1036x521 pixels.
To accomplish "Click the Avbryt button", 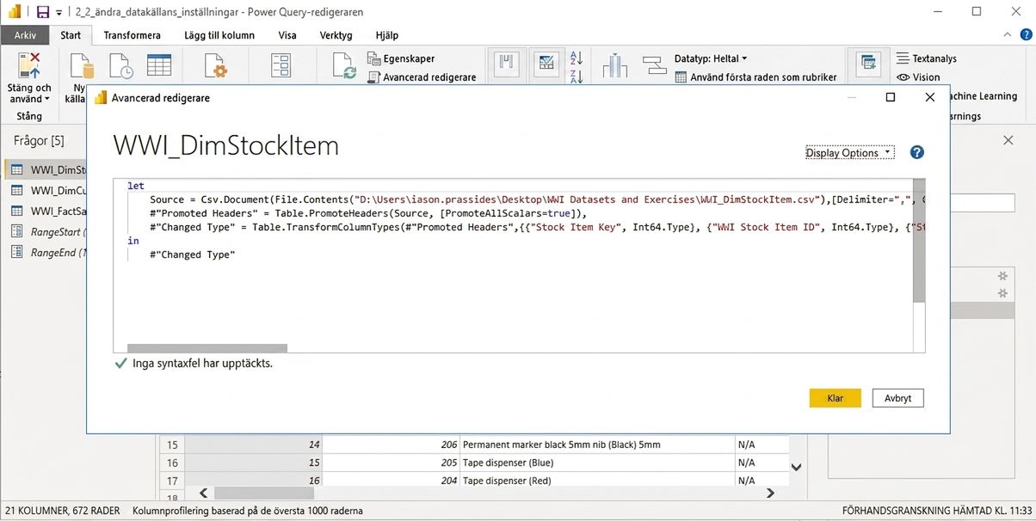I will (897, 398).
